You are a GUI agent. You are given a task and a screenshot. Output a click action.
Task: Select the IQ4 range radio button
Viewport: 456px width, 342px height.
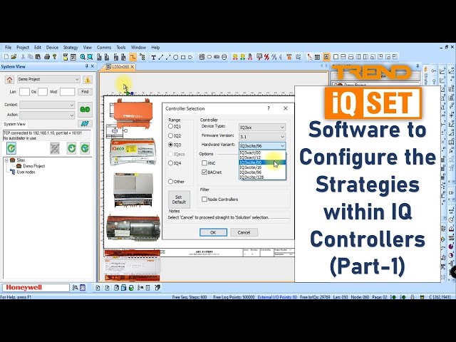pyautogui.click(x=171, y=163)
